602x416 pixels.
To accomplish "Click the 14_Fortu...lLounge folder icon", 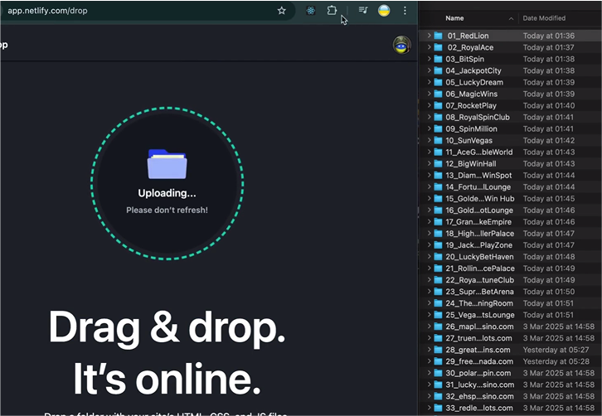I will tap(438, 187).
